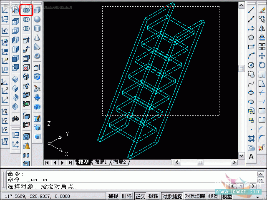
Task: Switch to SW Isometric view
Action: (x=15, y=79)
